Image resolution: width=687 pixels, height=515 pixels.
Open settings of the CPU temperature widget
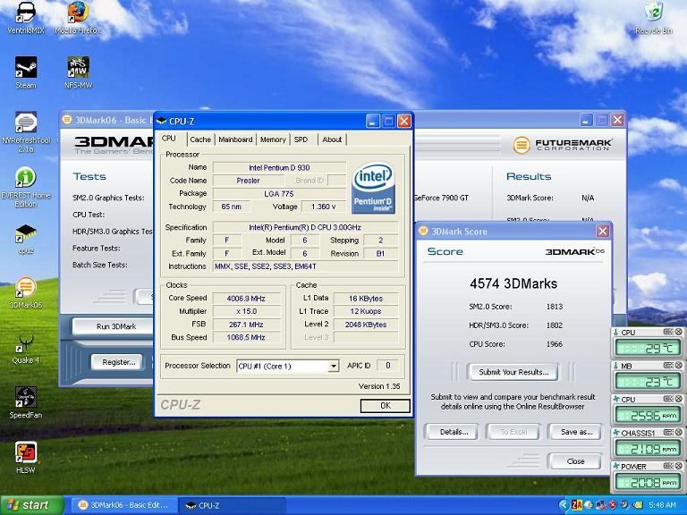(668, 332)
